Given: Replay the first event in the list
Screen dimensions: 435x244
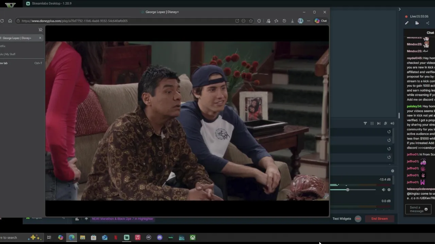Looking at the screenshot, I should coord(389,132).
